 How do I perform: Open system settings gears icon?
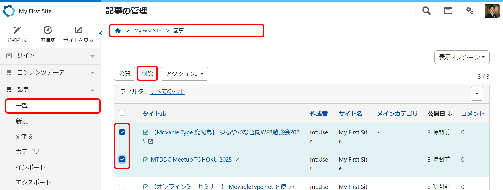[470, 11]
